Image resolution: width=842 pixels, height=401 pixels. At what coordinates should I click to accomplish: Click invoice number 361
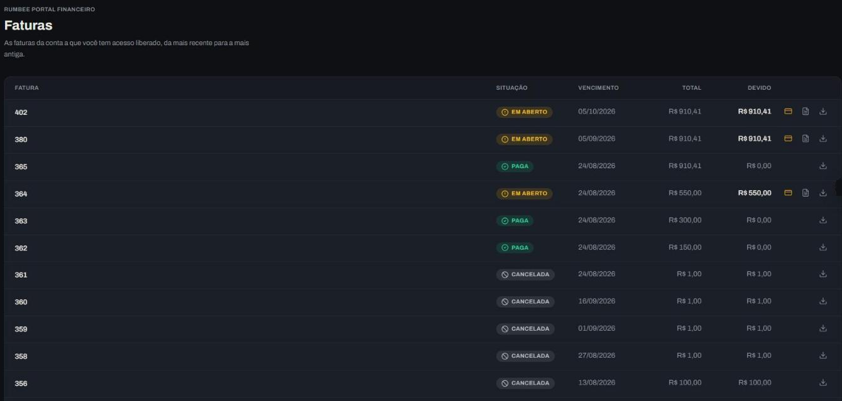[x=21, y=275]
